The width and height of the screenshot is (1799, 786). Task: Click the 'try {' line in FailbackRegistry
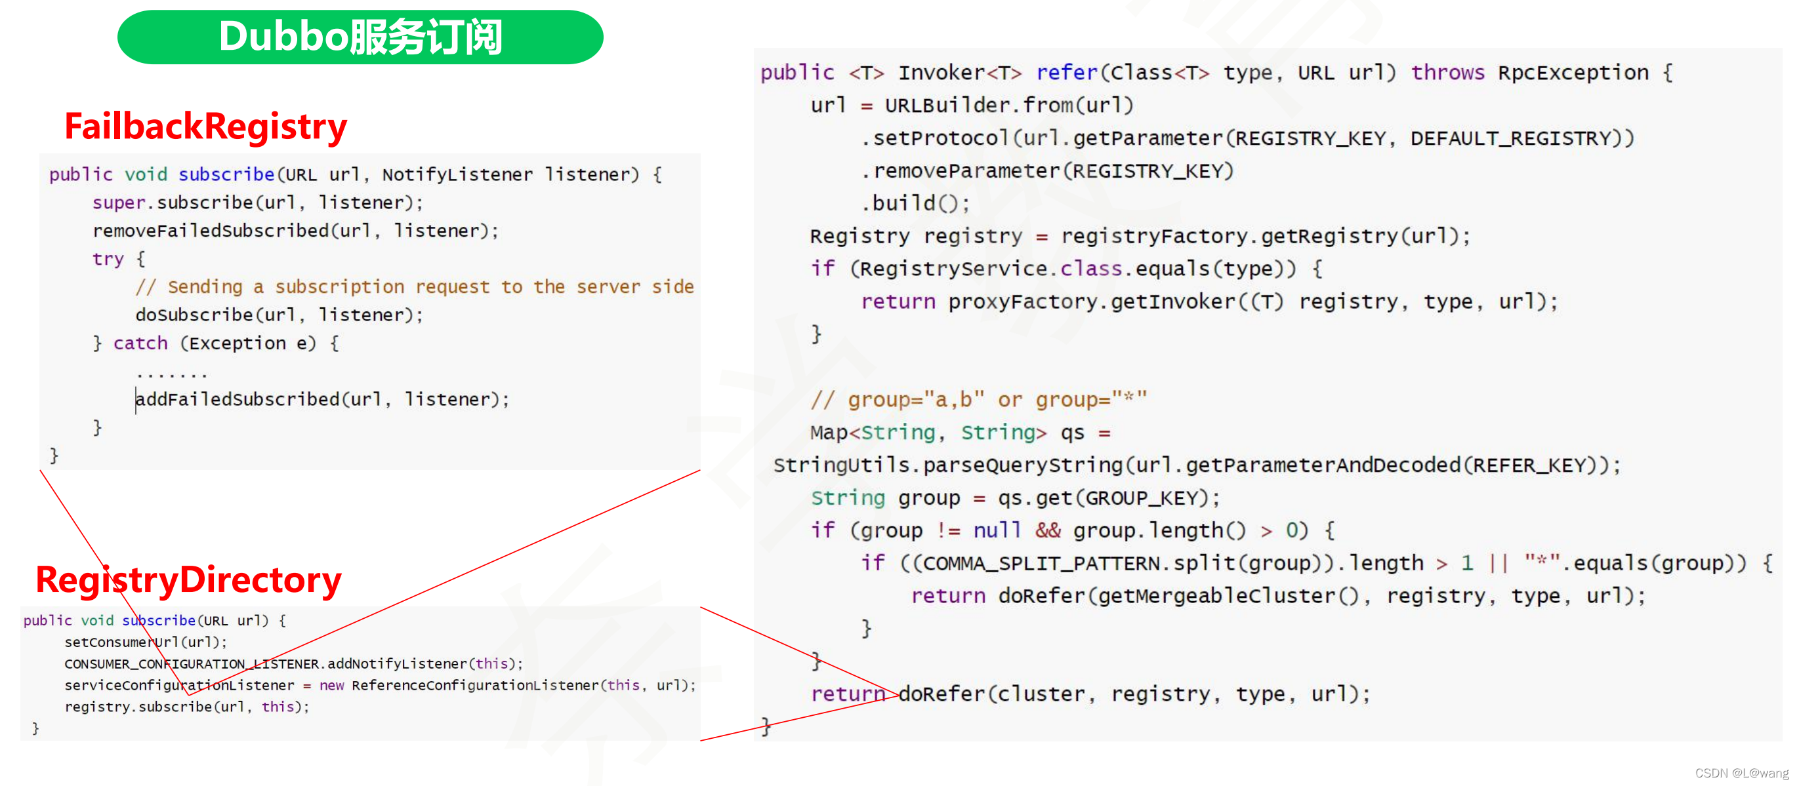click(119, 259)
